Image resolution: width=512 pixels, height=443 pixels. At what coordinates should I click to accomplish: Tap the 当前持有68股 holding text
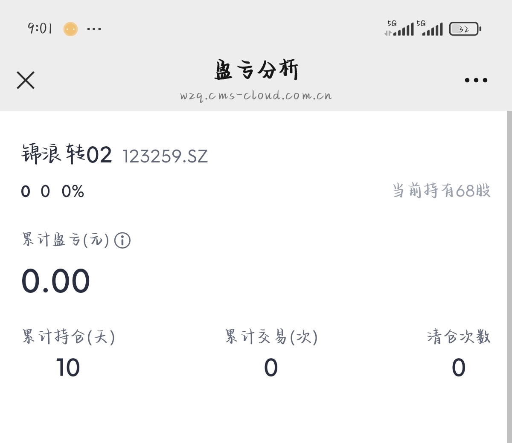point(441,191)
